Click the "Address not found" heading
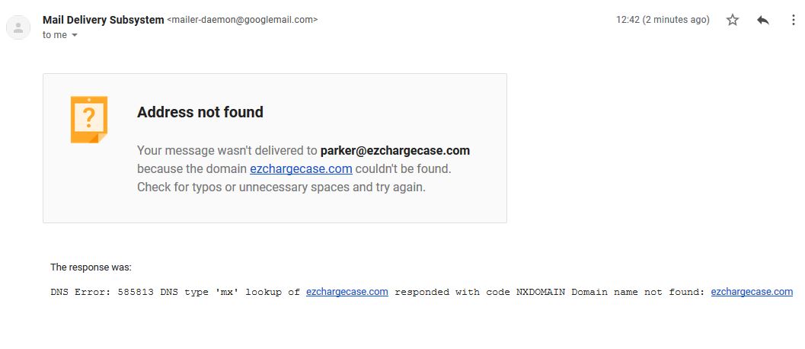The height and width of the screenshot is (349, 805). (200, 112)
